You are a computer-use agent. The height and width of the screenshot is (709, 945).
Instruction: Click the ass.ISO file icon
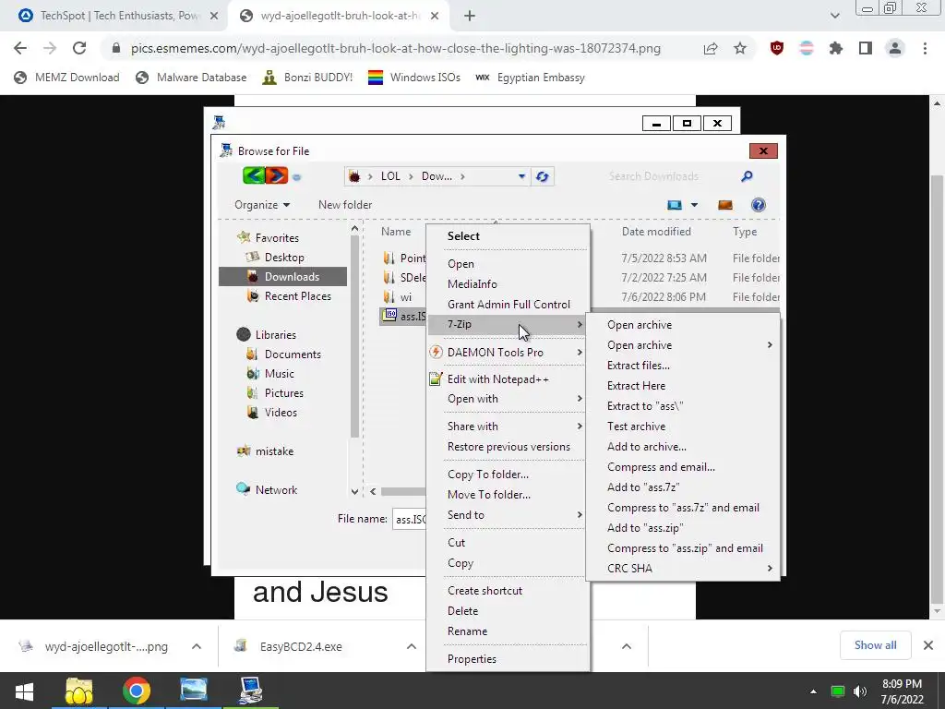click(390, 316)
